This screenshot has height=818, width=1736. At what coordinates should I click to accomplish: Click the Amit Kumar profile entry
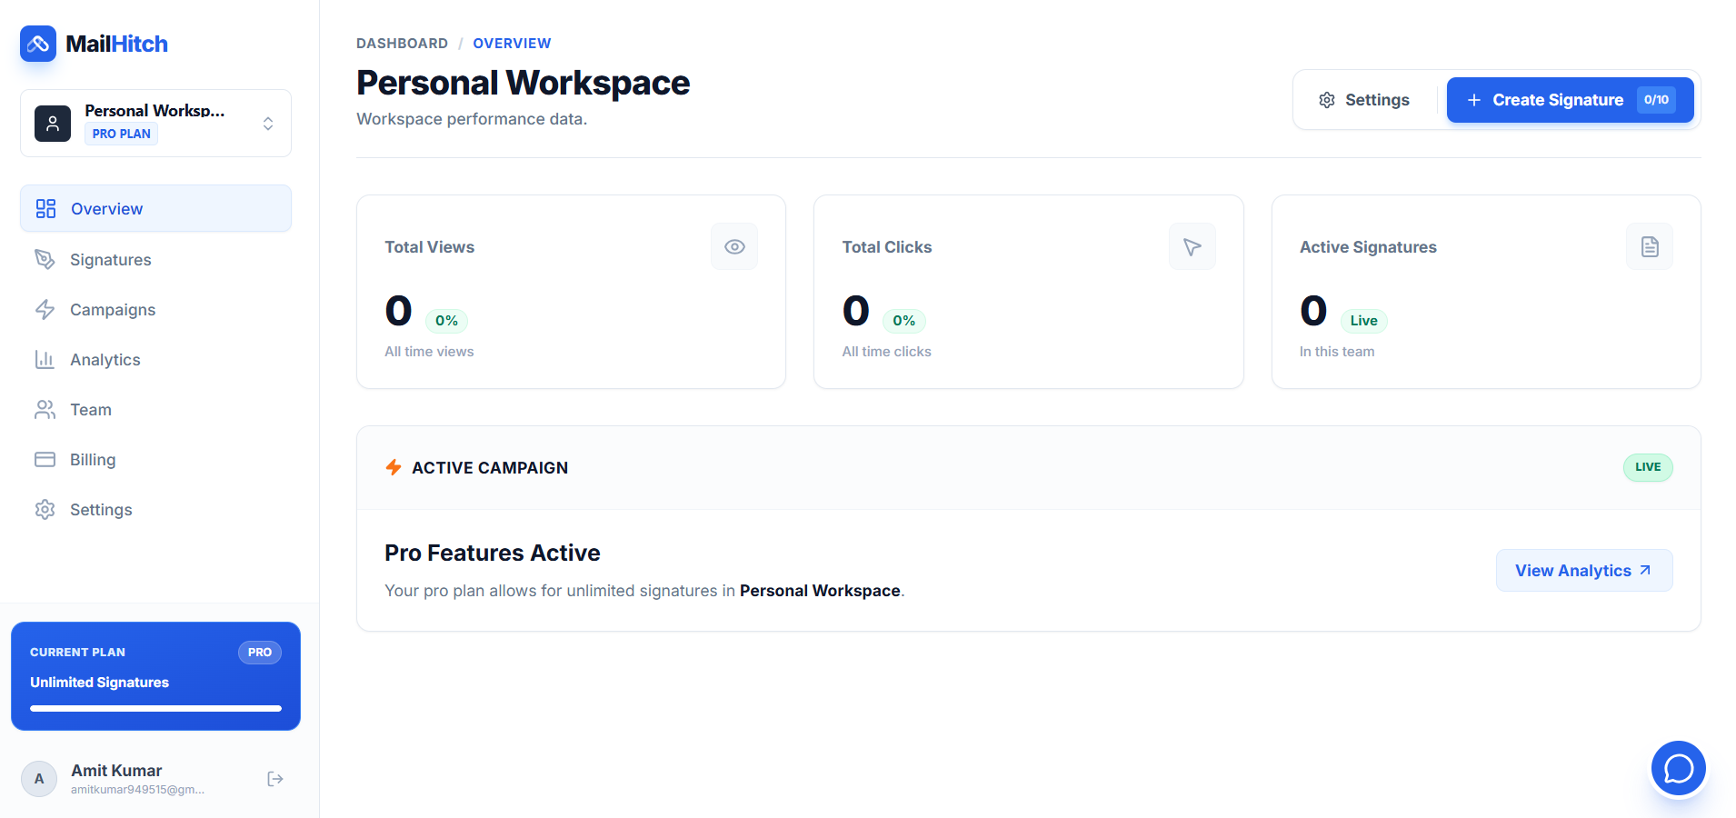[115, 770]
